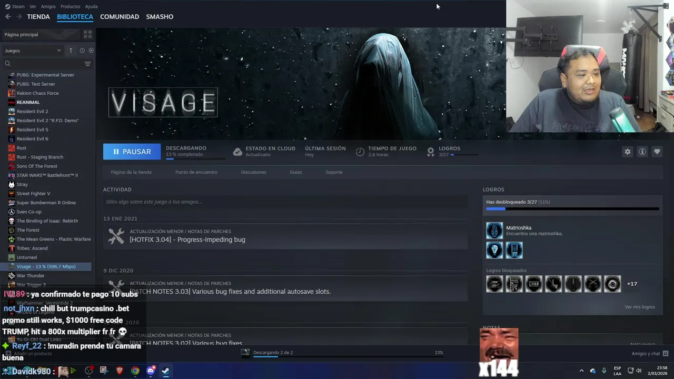This screenshot has width=674, height=379.
Task: Open Descargando 2 de 2 downloads
Action: [273, 353]
